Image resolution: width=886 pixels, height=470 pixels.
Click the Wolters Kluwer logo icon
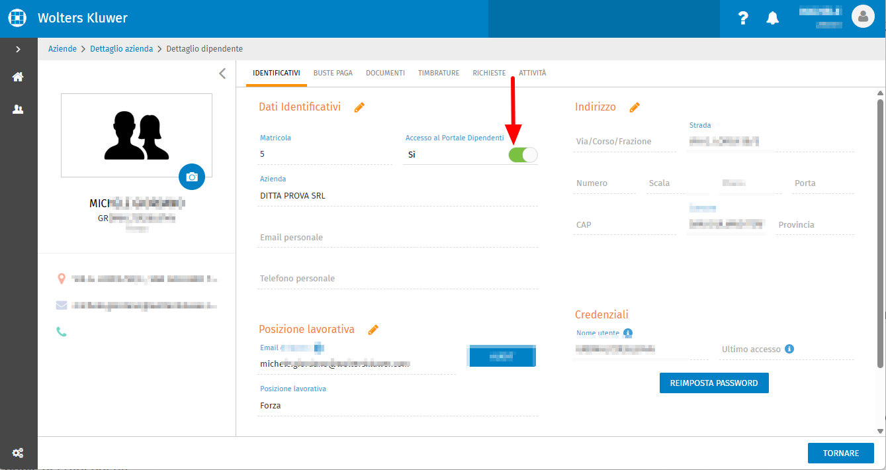[x=18, y=18]
